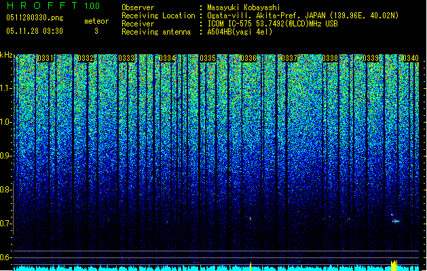Viewport: 427px width, 271px height.
Task: Click the 0332 time marker
Action: click(86, 58)
